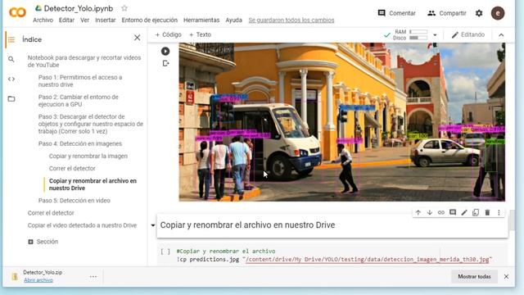Close the Índice panel

[x=137, y=38]
